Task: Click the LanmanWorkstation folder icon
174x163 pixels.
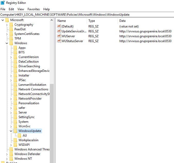Action: 15,85
